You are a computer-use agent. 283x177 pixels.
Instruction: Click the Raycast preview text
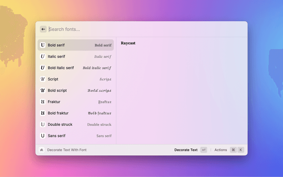128,43
